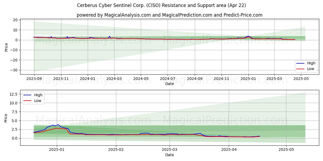Screen dimensions: 323x161
Task: Click the 2025-02 tick on the bottom chart
Action: [116, 150]
